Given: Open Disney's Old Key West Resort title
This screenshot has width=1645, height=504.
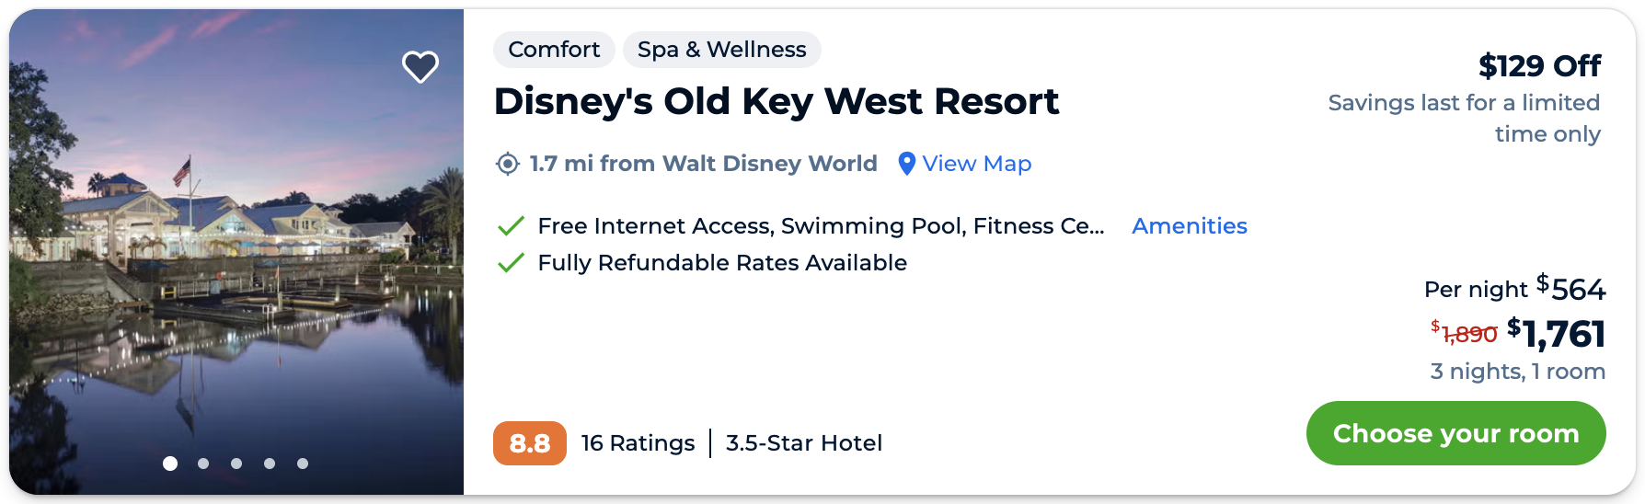Looking at the screenshot, I should click(x=776, y=101).
